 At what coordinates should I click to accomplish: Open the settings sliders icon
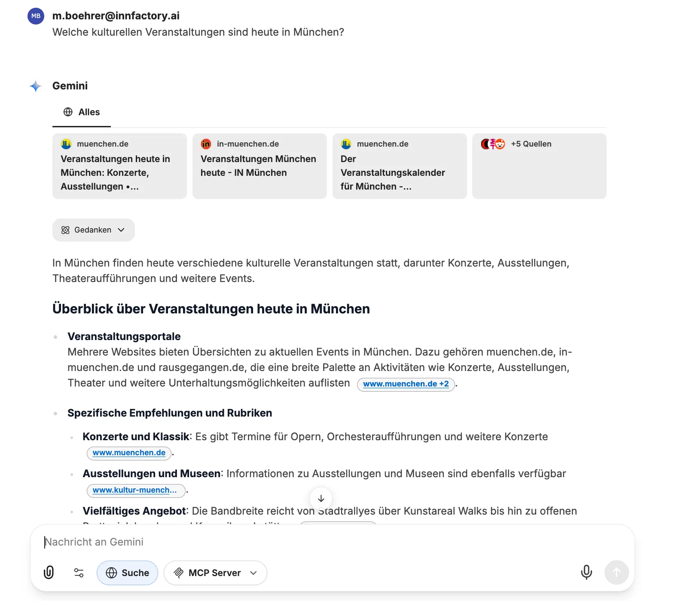click(79, 573)
